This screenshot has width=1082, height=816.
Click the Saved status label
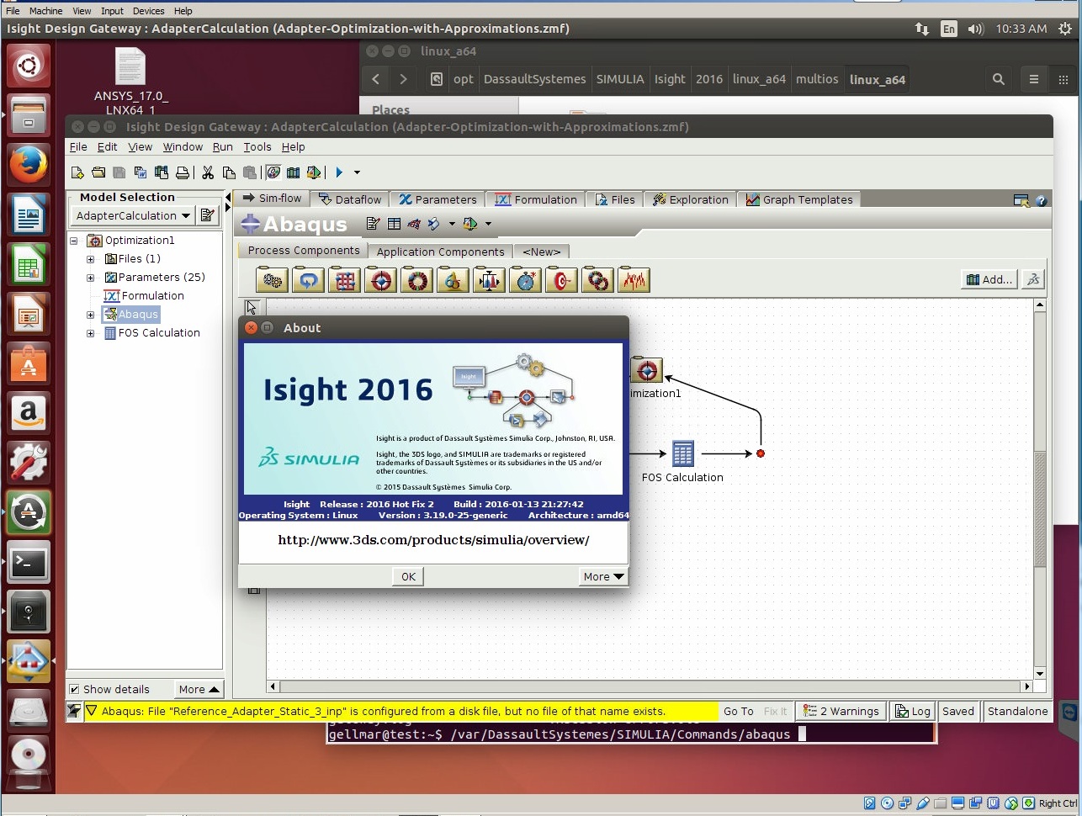[957, 711]
